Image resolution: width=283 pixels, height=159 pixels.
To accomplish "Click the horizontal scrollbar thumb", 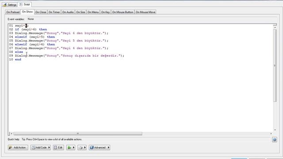I will point(78,133).
